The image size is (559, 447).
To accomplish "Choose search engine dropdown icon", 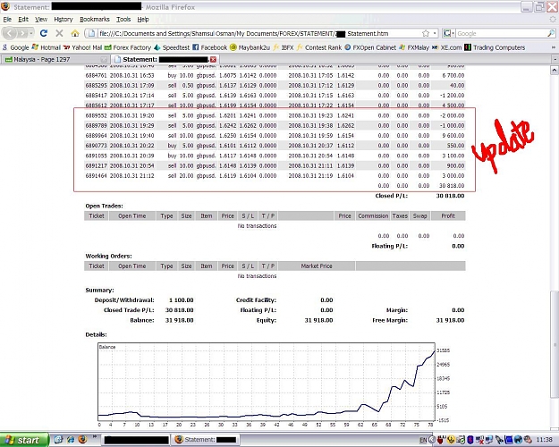I will point(448,33).
